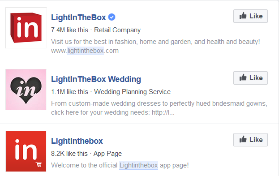Like the LightInTheBox Retail Company page
Screen dimensions: 279x176
(250, 16)
